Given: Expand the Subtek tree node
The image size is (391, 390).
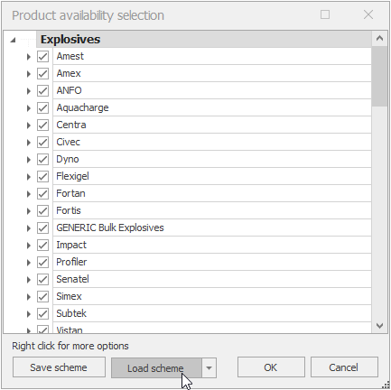Looking at the screenshot, I should tap(29, 314).
